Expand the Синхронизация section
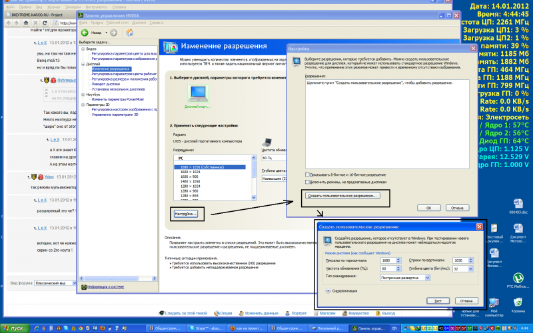 point(328,290)
